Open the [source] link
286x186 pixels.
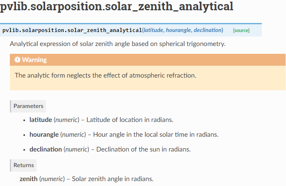[241, 30]
